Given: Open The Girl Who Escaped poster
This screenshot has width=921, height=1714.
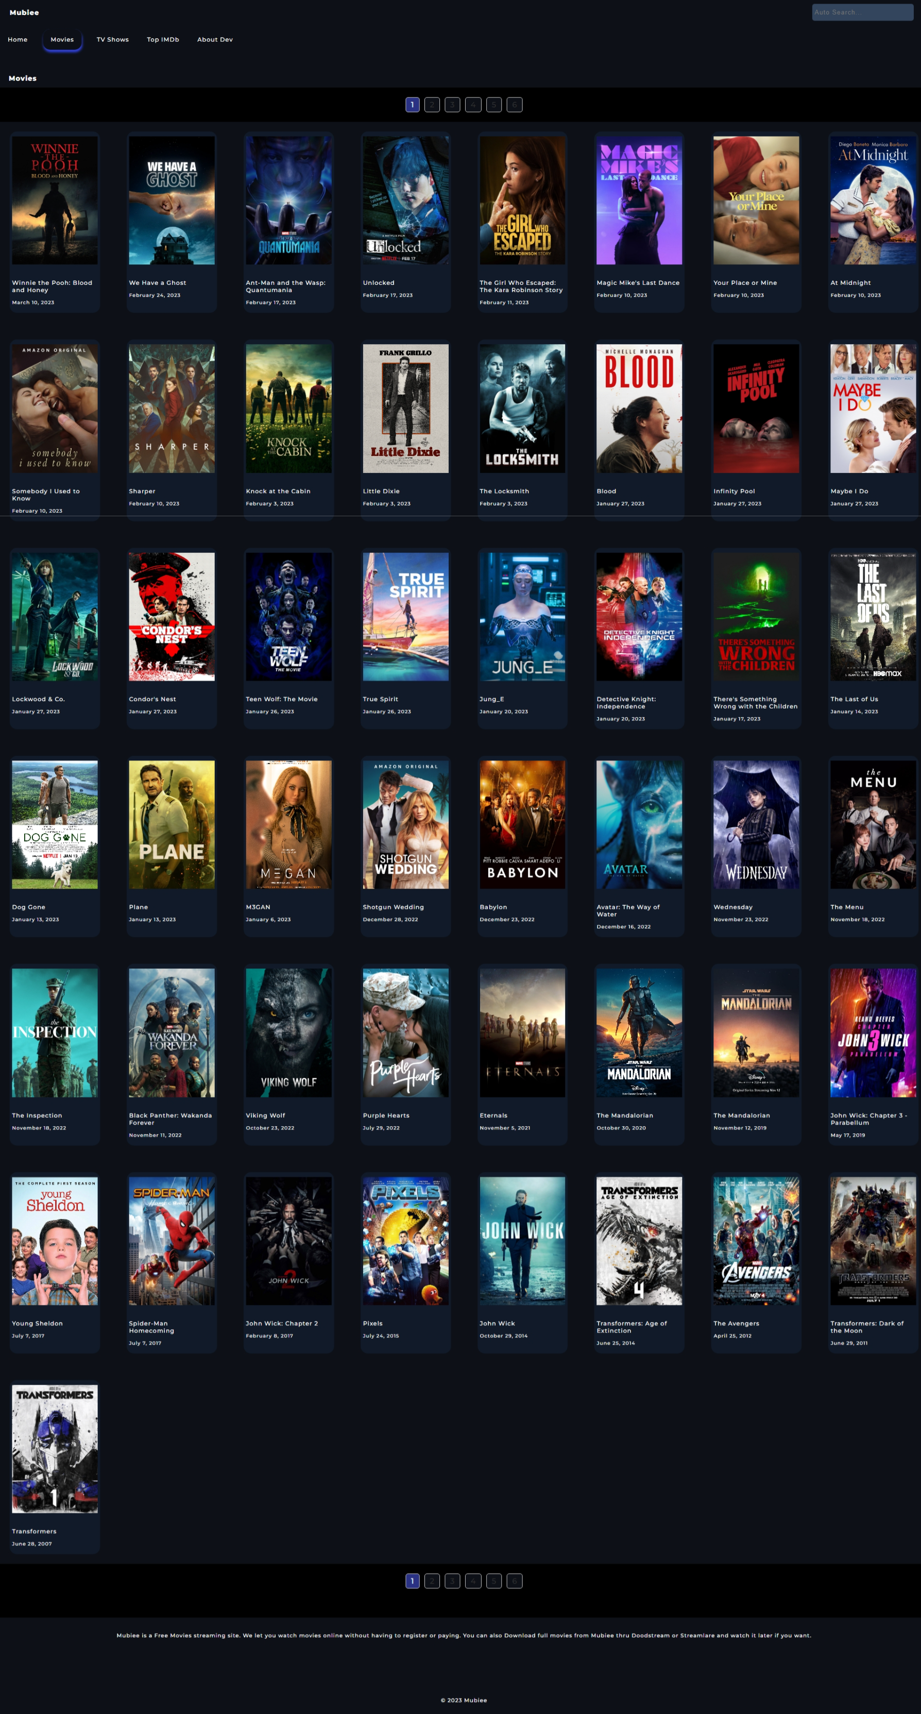Looking at the screenshot, I should click(522, 200).
